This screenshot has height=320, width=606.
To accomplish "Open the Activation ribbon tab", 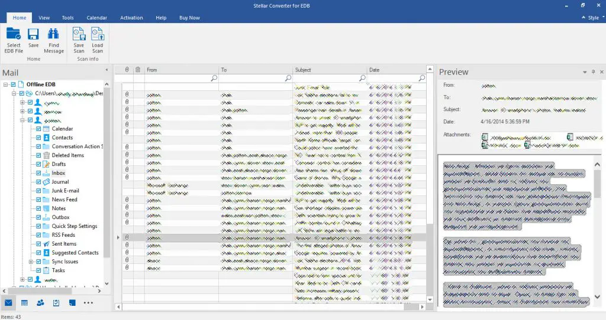I will 131,18.
